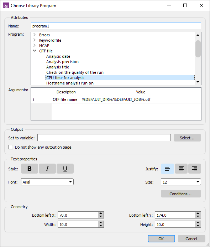Close the Choose Library Program window
210x247 pixels.
coord(201,5)
